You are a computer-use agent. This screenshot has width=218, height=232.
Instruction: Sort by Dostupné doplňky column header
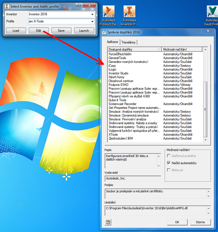pos(134,49)
